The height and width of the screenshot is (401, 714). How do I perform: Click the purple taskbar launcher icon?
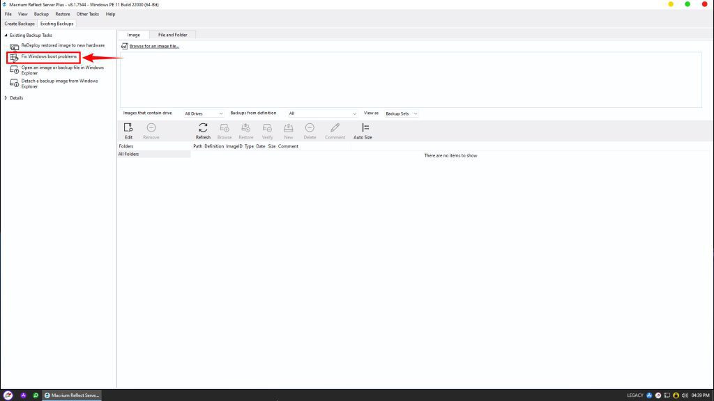tap(23, 395)
